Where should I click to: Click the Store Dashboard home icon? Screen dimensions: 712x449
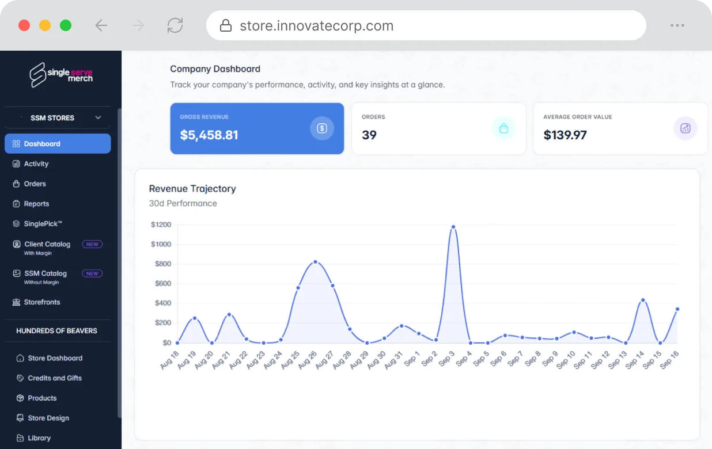pos(20,358)
